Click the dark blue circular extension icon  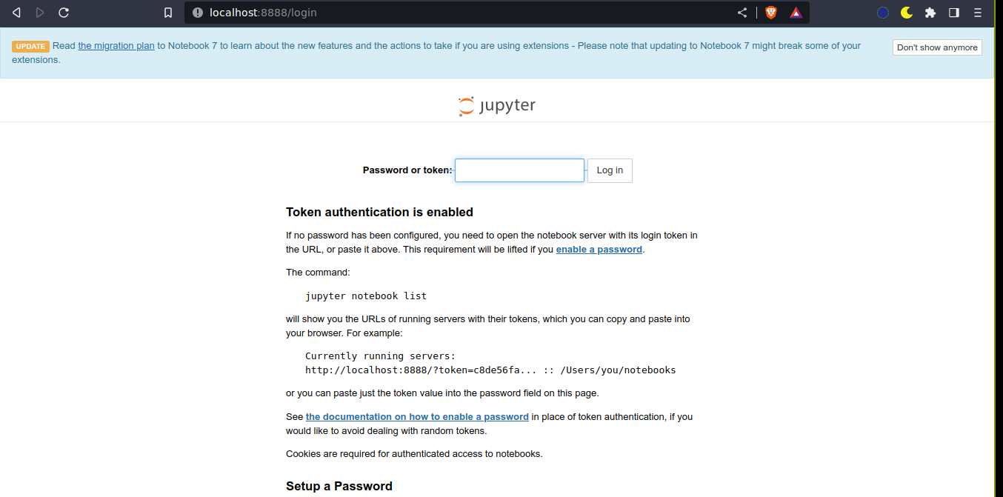pyautogui.click(x=882, y=13)
